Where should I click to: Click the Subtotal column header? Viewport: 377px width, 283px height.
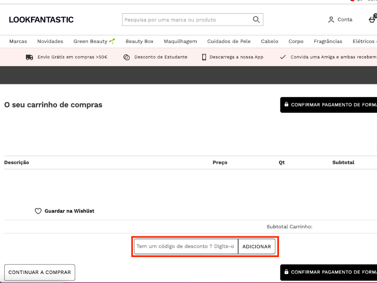344,162
